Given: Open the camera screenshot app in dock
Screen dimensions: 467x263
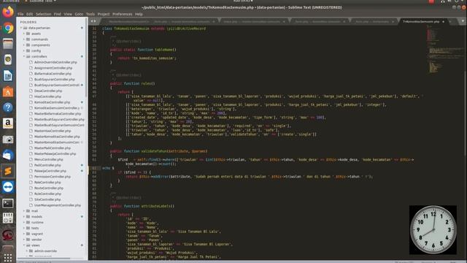Looking at the screenshot, I should pyautogui.click(x=8, y=140).
